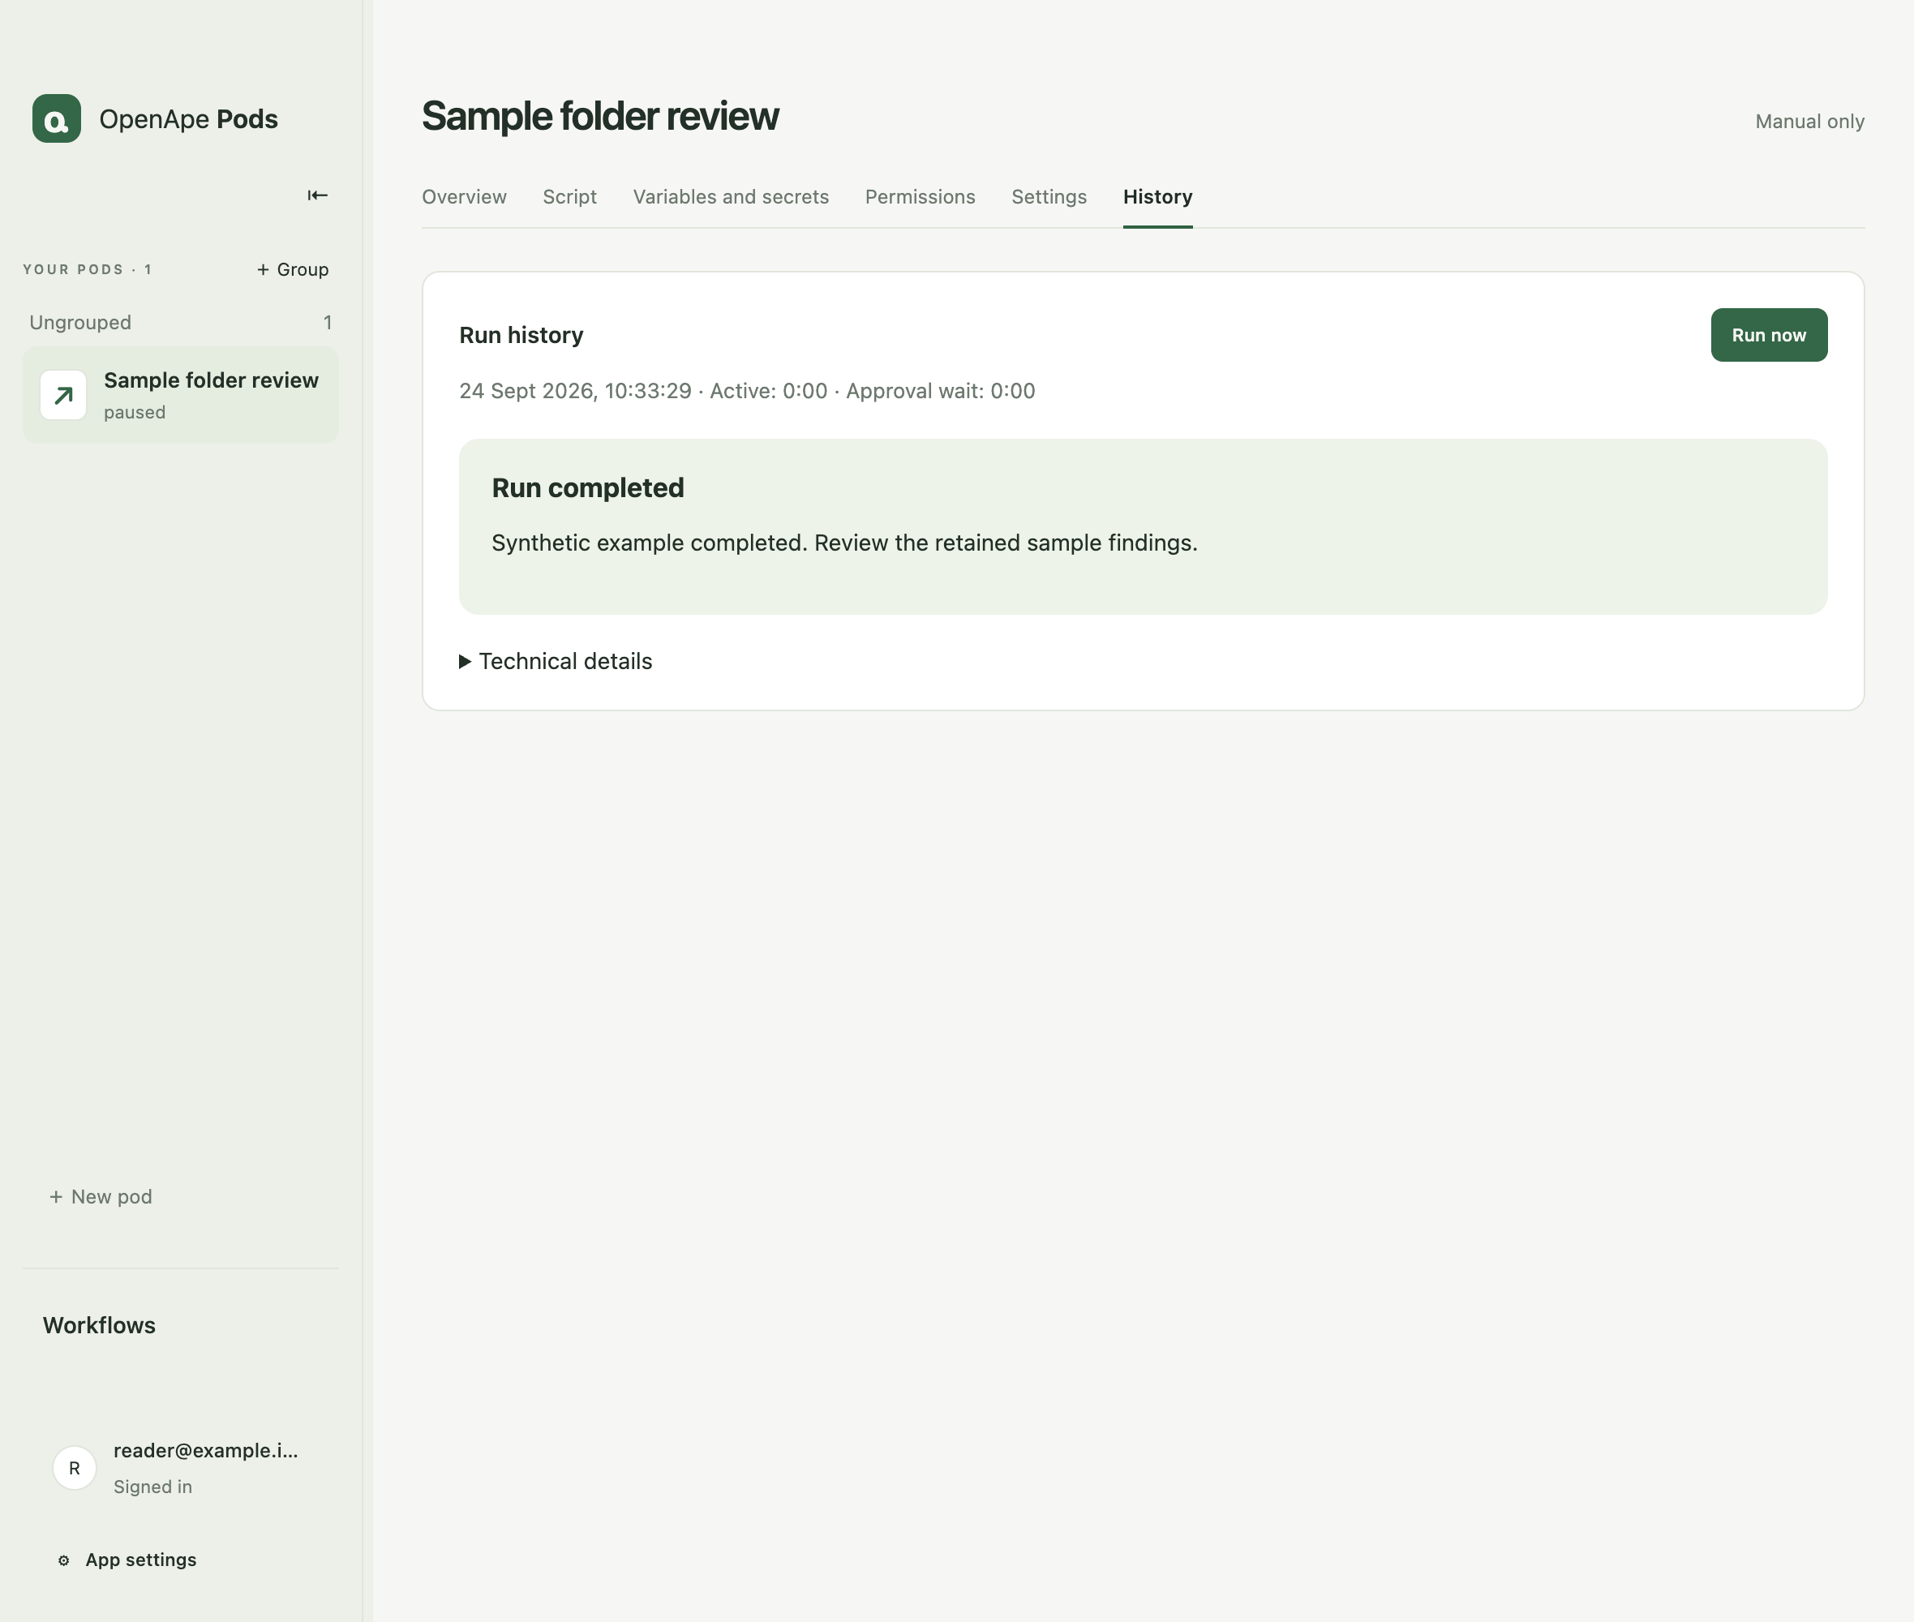Select the History tab
This screenshot has width=1914, height=1622.
pyautogui.click(x=1157, y=197)
